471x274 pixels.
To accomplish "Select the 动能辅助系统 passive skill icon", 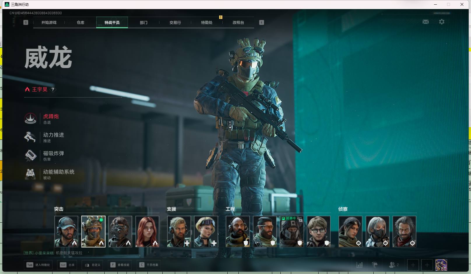I will coord(30,174).
